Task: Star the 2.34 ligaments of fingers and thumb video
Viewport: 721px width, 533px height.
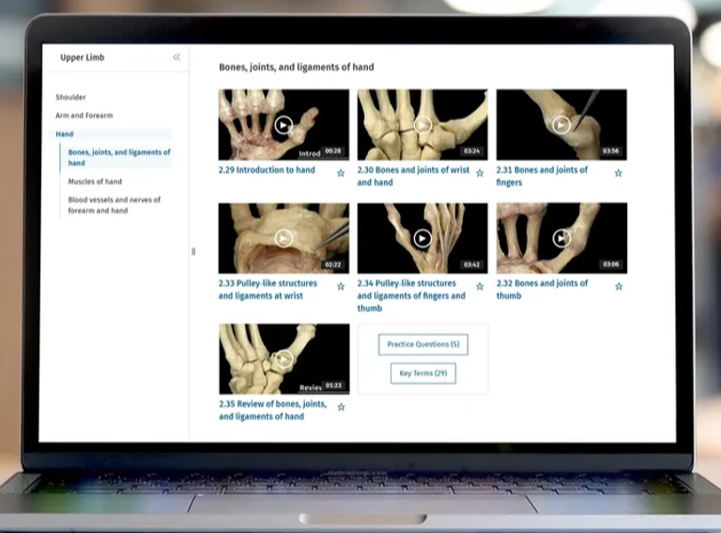Action: tap(480, 287)
